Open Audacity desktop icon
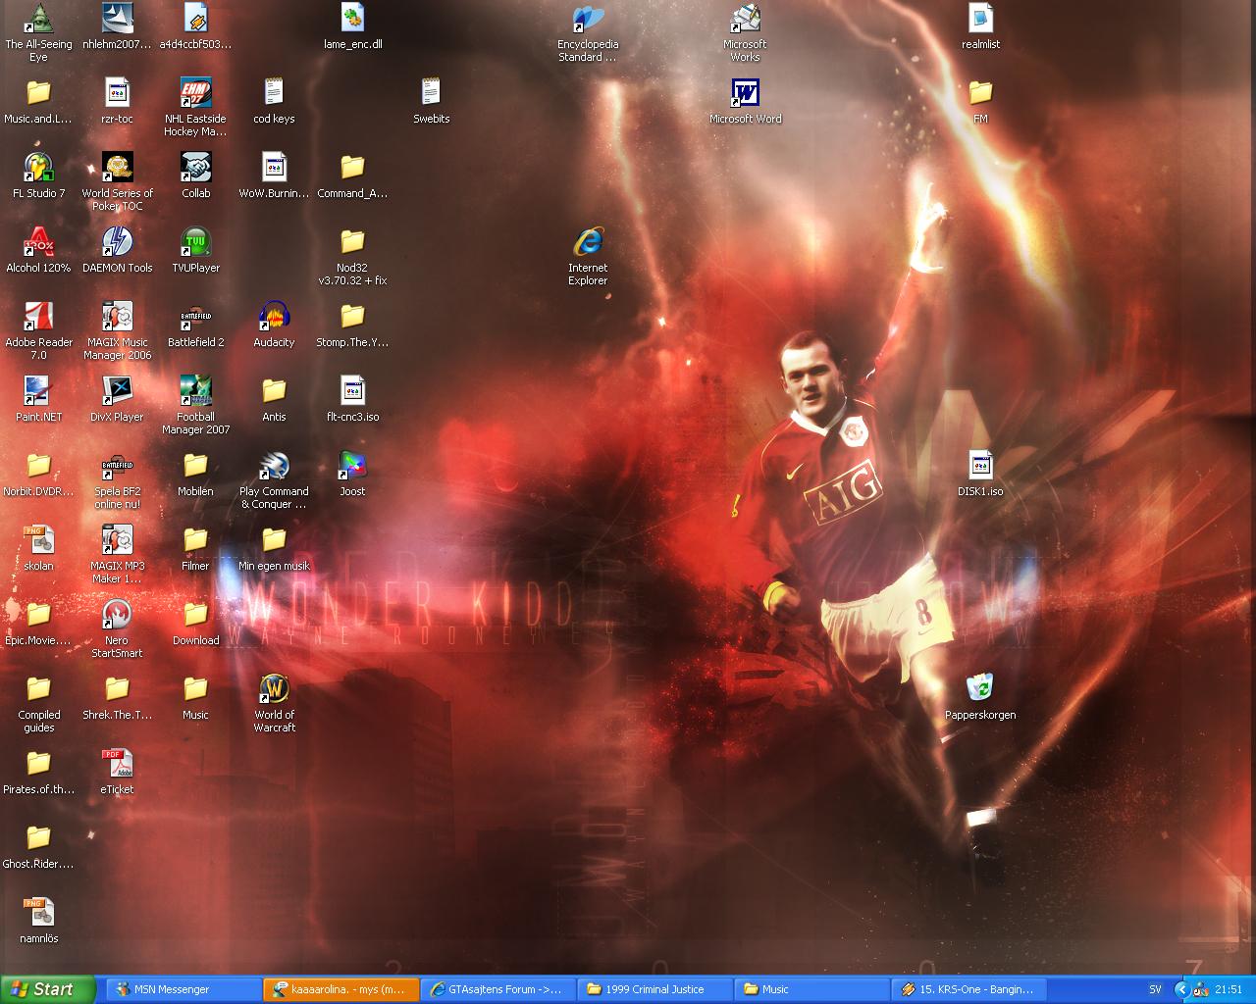Viewport: 1256px width, 1004px height. [x=274, y=318]
